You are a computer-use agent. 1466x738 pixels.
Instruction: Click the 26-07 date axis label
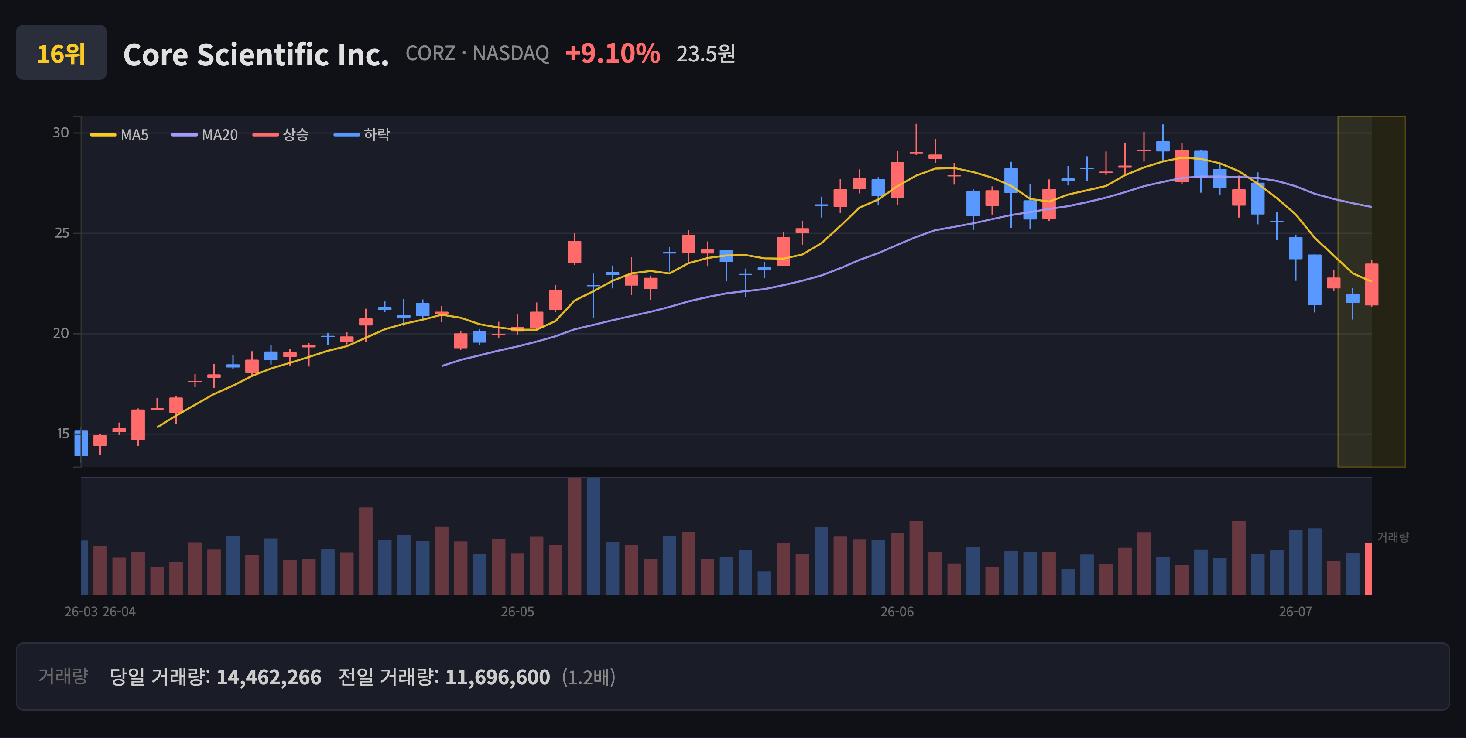[x=1295, y=612]
